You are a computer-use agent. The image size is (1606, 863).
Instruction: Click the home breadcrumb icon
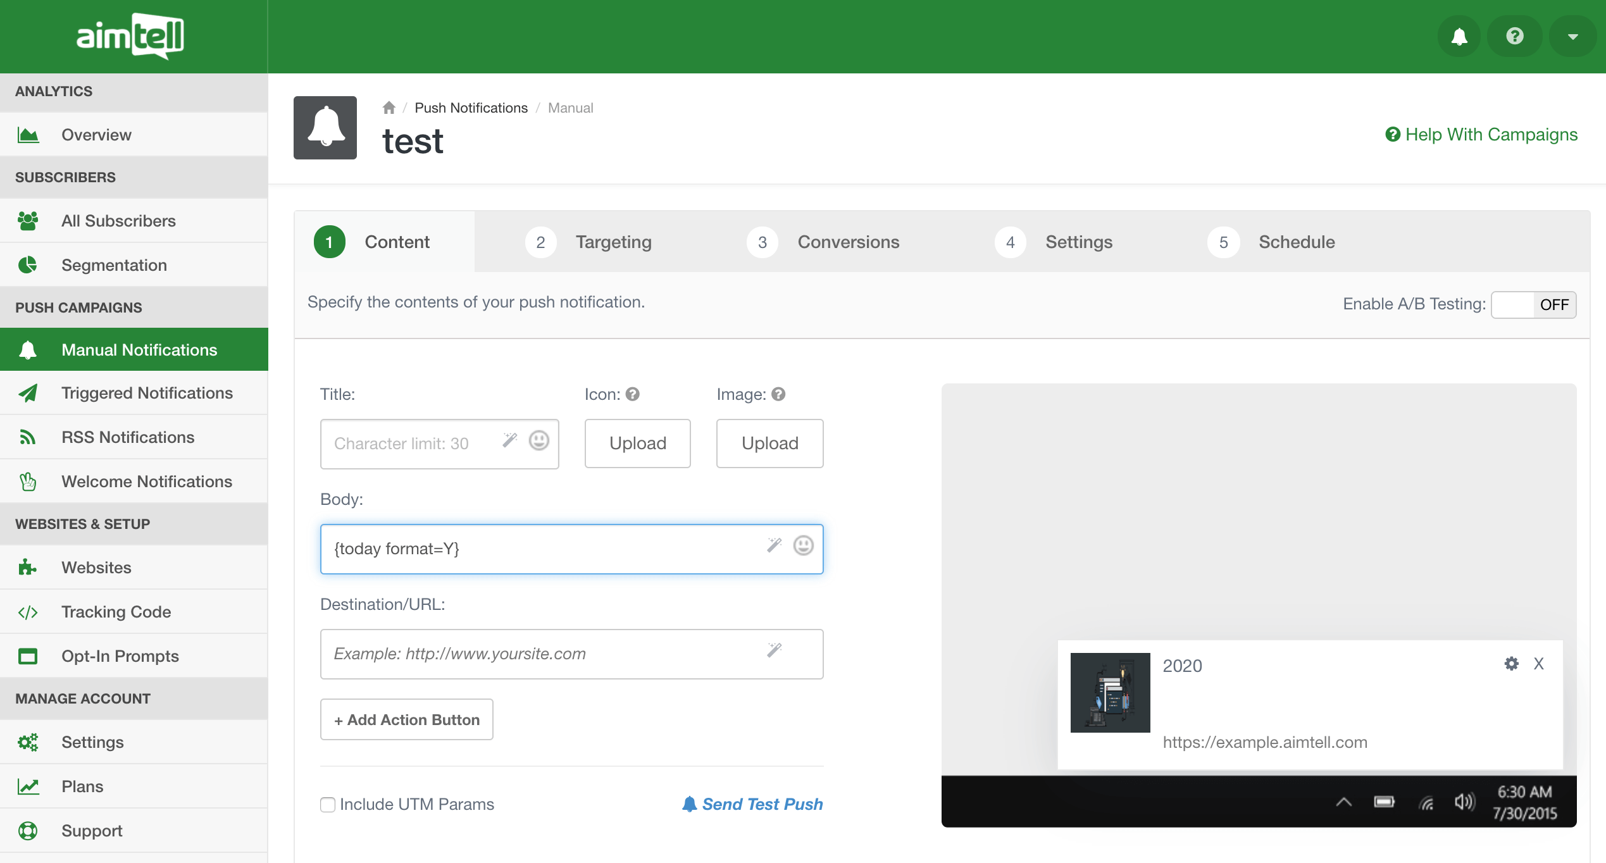point(389,108)
